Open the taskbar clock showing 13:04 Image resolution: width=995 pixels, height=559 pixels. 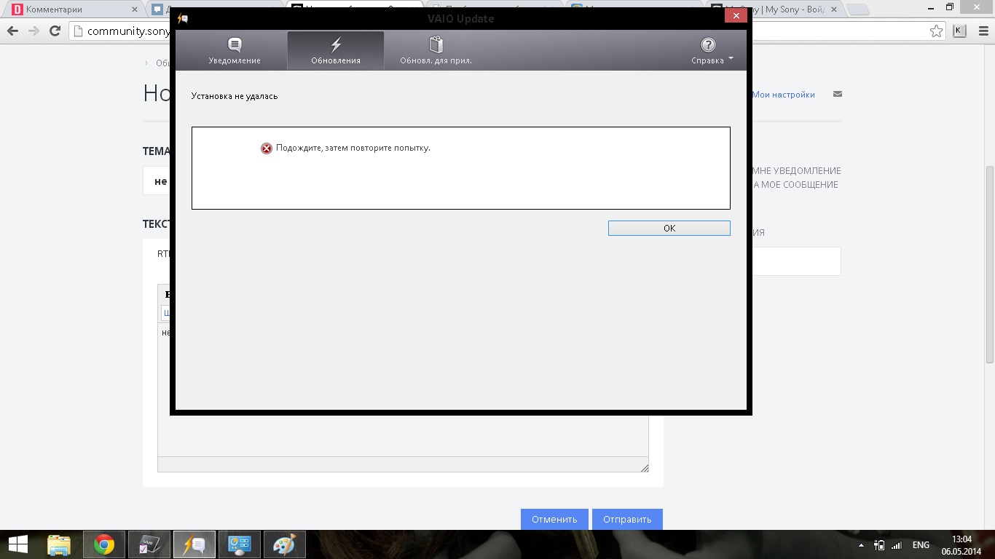pos(962,544)
